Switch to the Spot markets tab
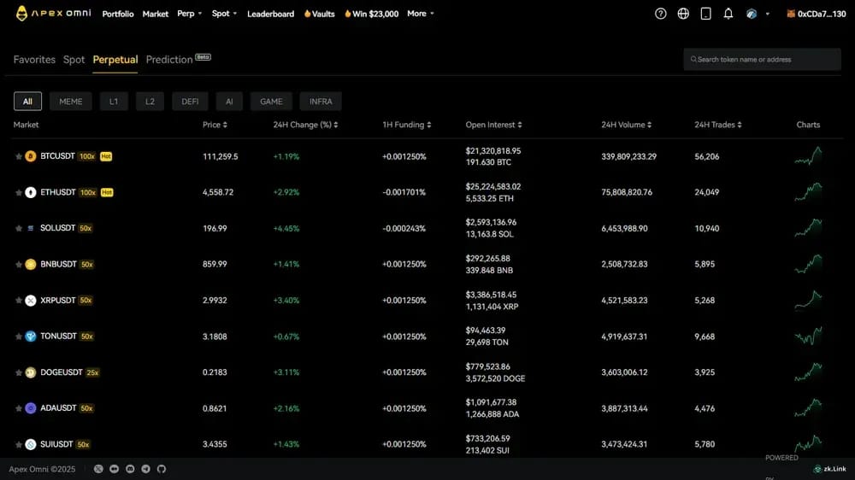Viewport: 855px width, 480px height. pos(74,60)
